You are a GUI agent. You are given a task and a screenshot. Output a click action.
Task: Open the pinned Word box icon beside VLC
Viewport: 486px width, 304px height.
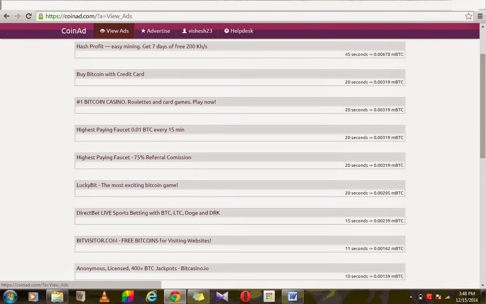[x=80, y=296]
